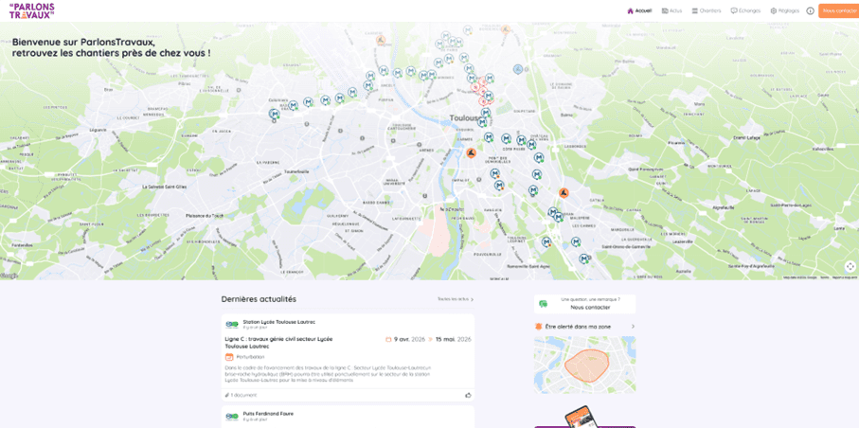The width and height of the screenshot is (859, 428).
Task: Switch to the Chantiers section
Action: [706, 10]
